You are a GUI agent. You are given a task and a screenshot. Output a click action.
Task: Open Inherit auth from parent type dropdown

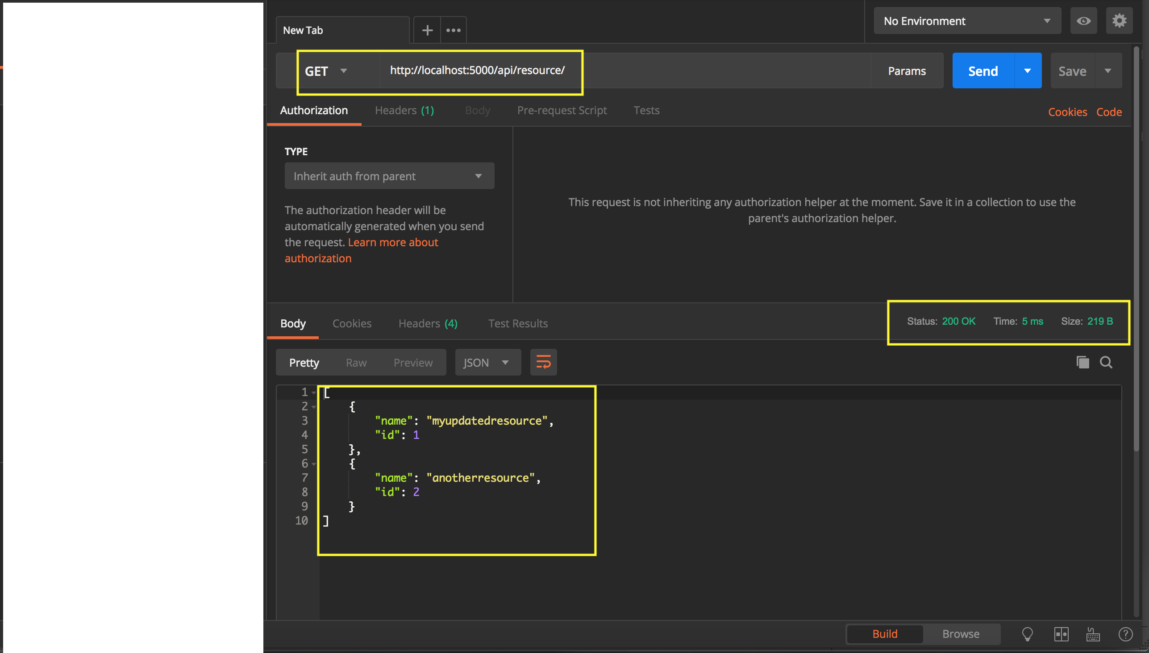(389, 176)
